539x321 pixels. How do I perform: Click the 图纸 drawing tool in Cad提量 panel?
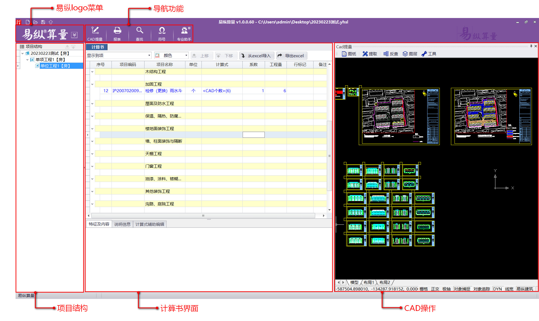coord(349,54)
